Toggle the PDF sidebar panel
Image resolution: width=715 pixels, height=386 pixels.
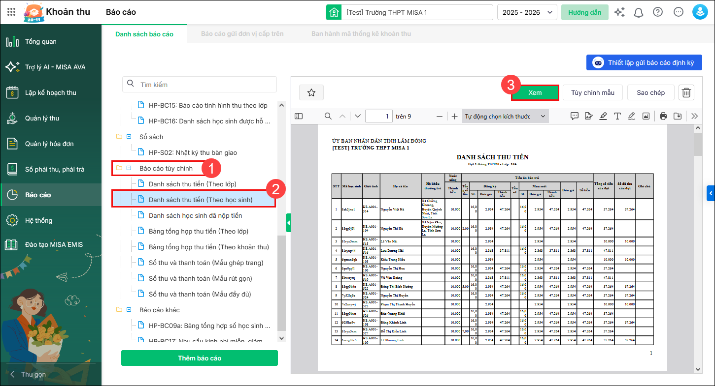[299, 116]
